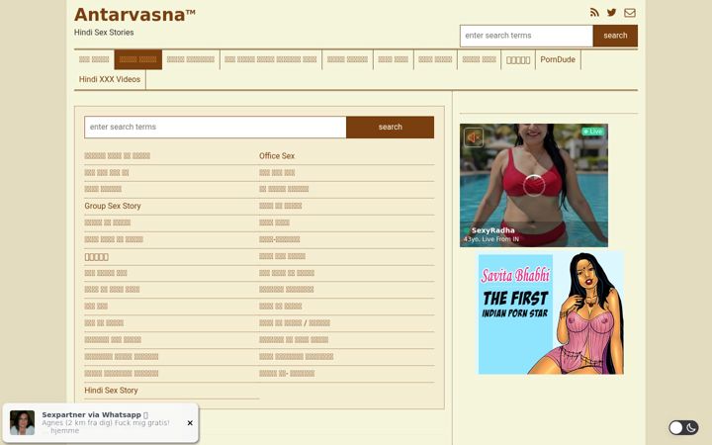712x445 pixels.
Task: Click the header search text field
Action: click(x=526, y=36)
